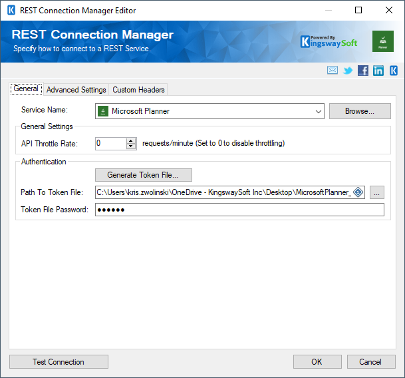Click the Test Connection button

[59, 362]
